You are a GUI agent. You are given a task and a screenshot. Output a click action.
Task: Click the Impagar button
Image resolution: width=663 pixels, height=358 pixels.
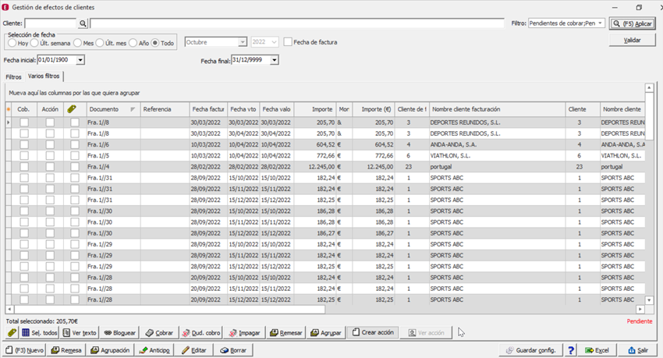244,332
